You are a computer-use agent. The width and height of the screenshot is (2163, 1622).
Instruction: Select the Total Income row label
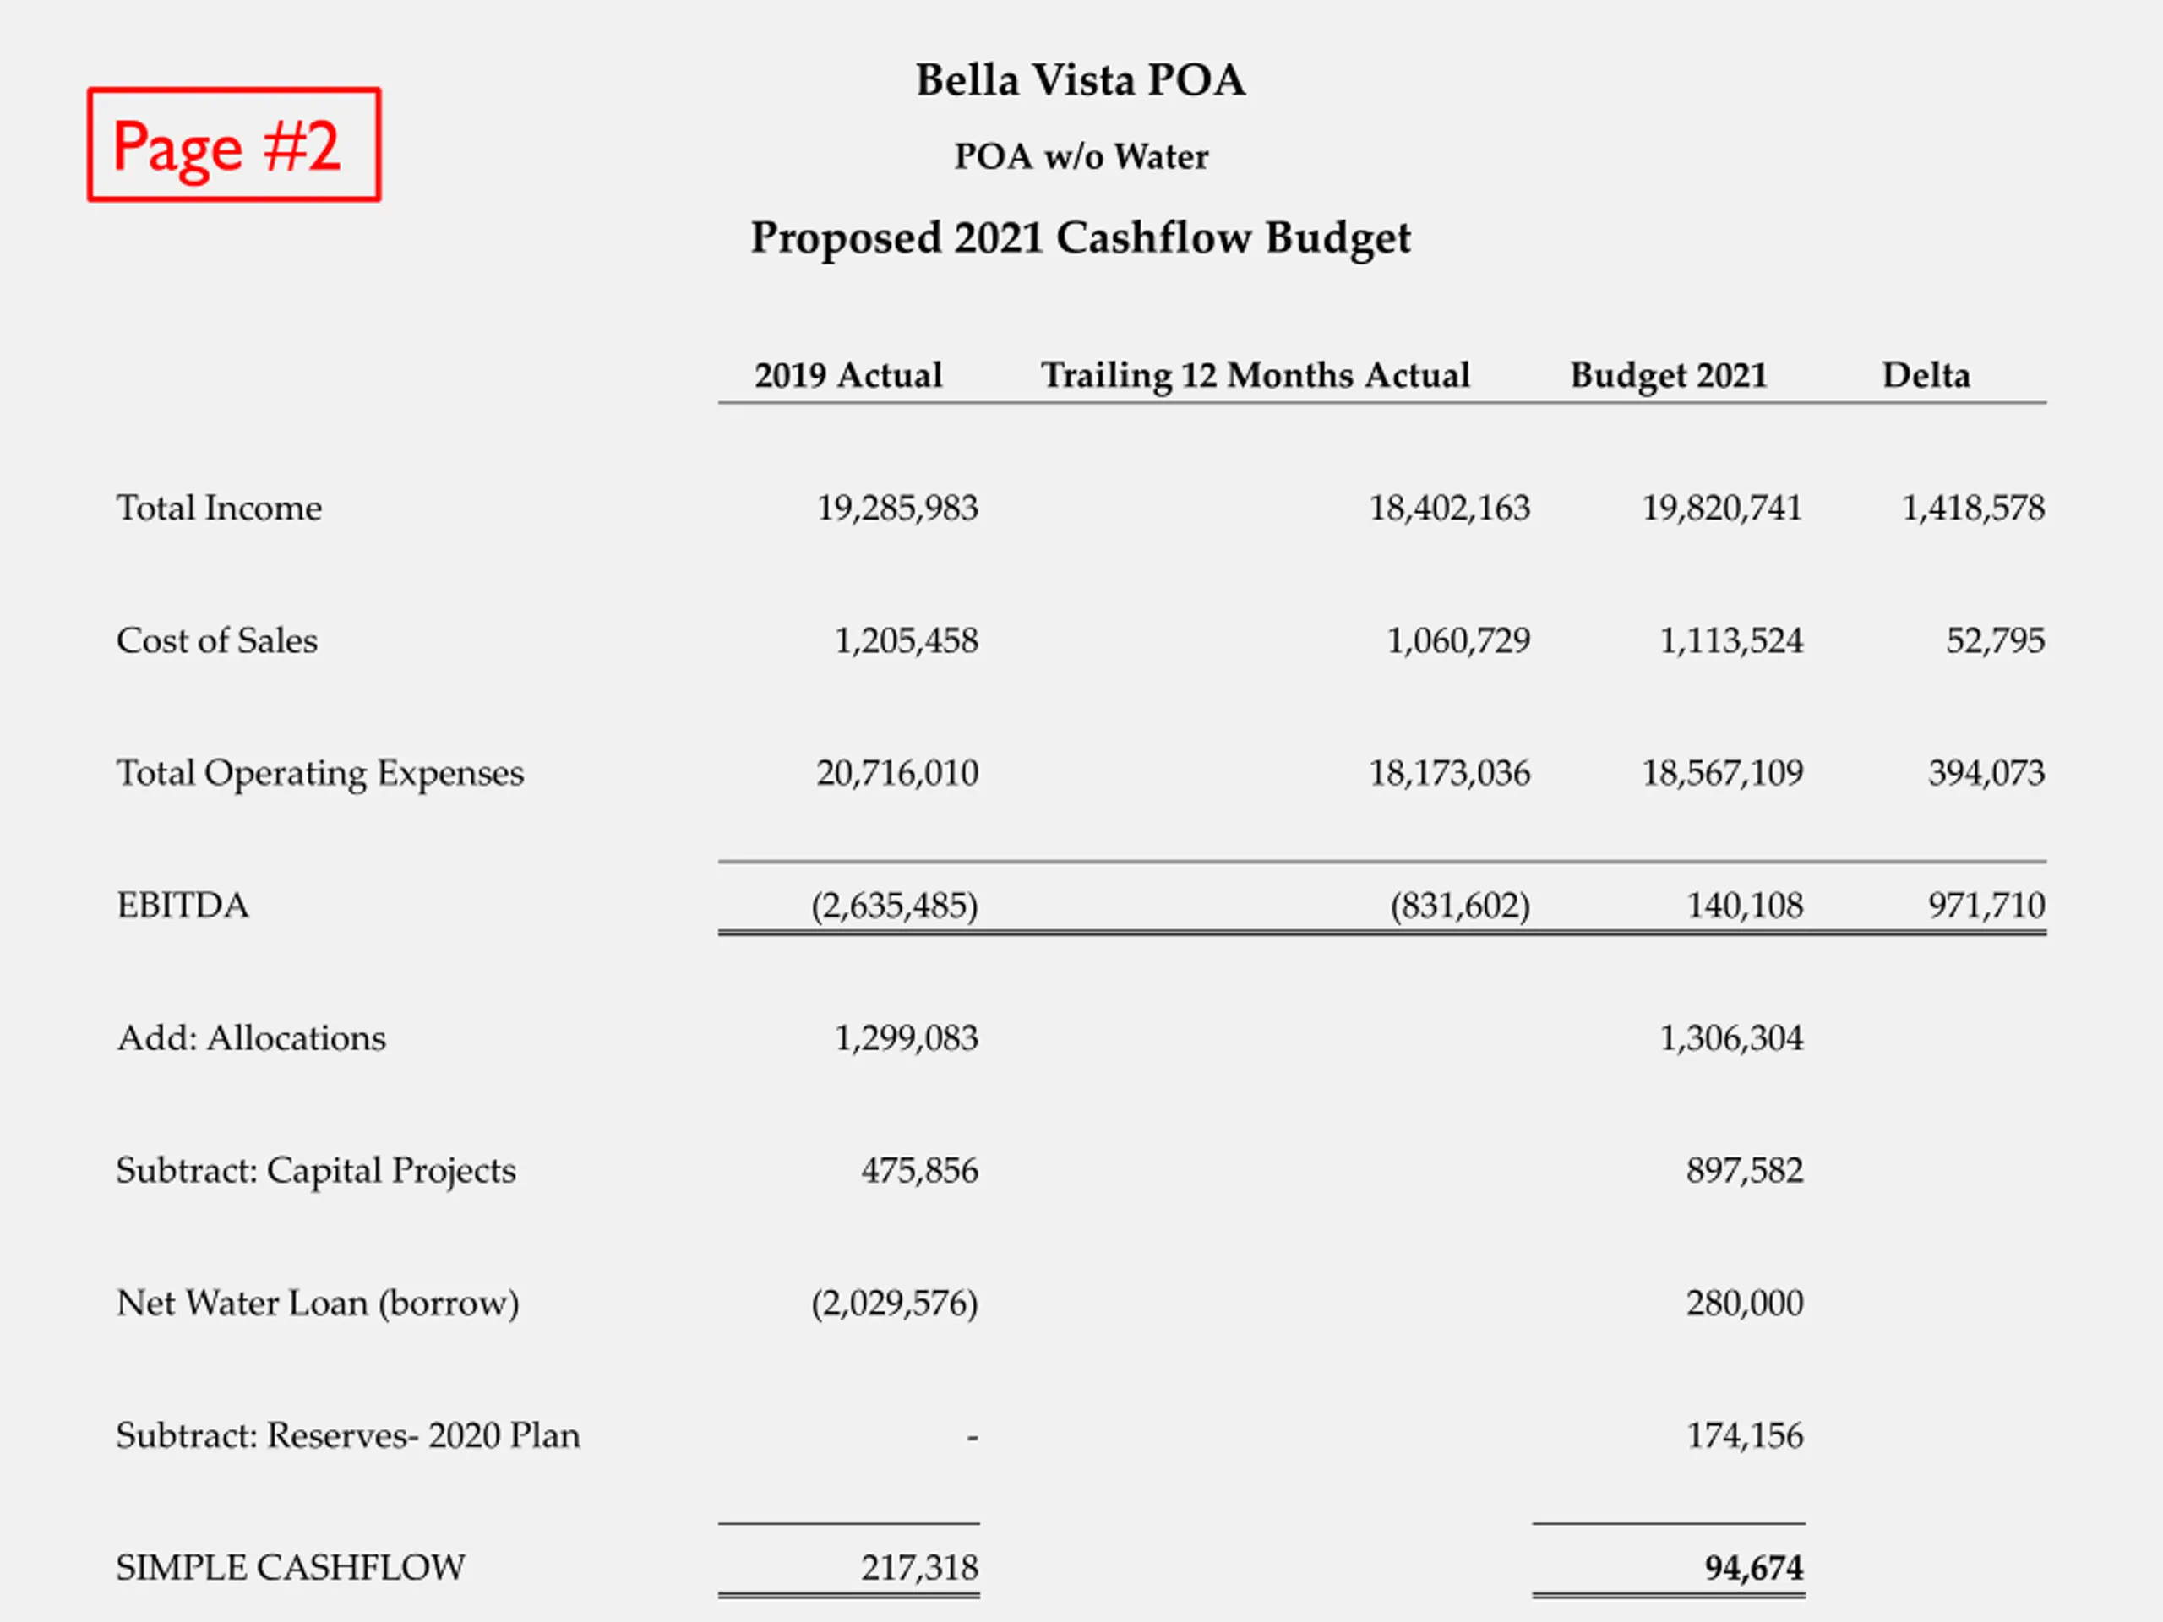pyautogui.click(x=219, y=508)
